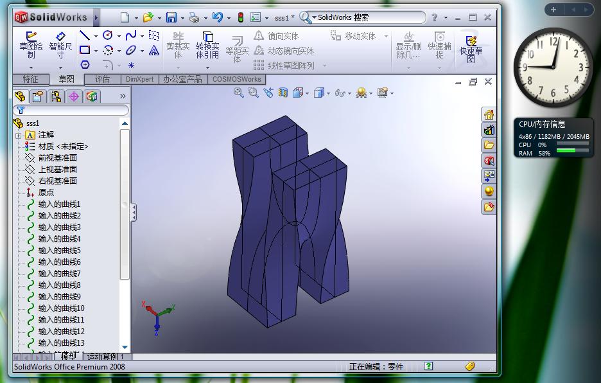This screenshot has width=601, height=383.
Task: Open the New document icon
Action: (x=125, y=17)
